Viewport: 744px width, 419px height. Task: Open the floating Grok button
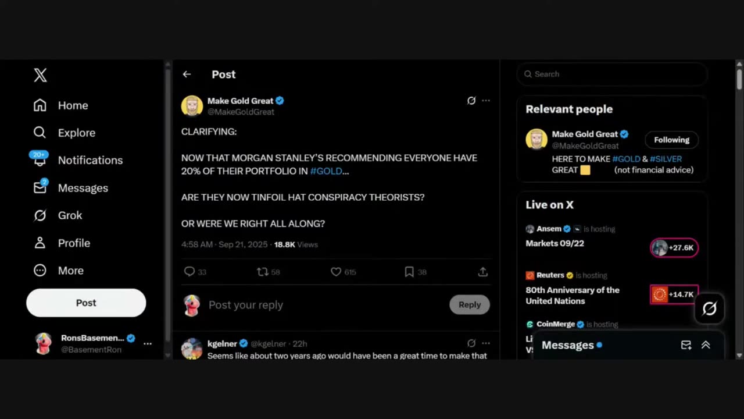[709, 308]
